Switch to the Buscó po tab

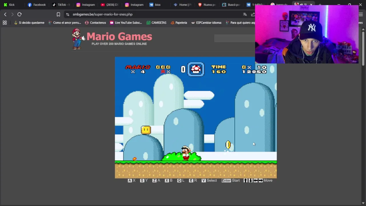click(231, 5)
